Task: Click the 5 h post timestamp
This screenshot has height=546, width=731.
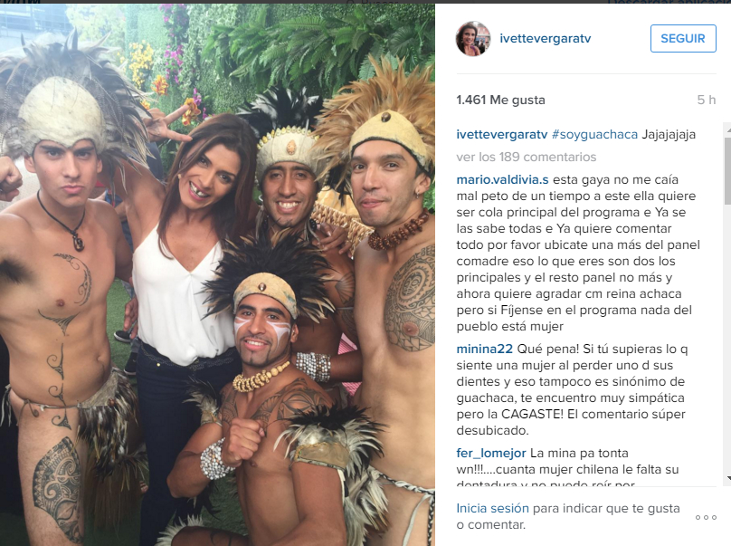Action: pyautogui.click(x=707, y=100)
